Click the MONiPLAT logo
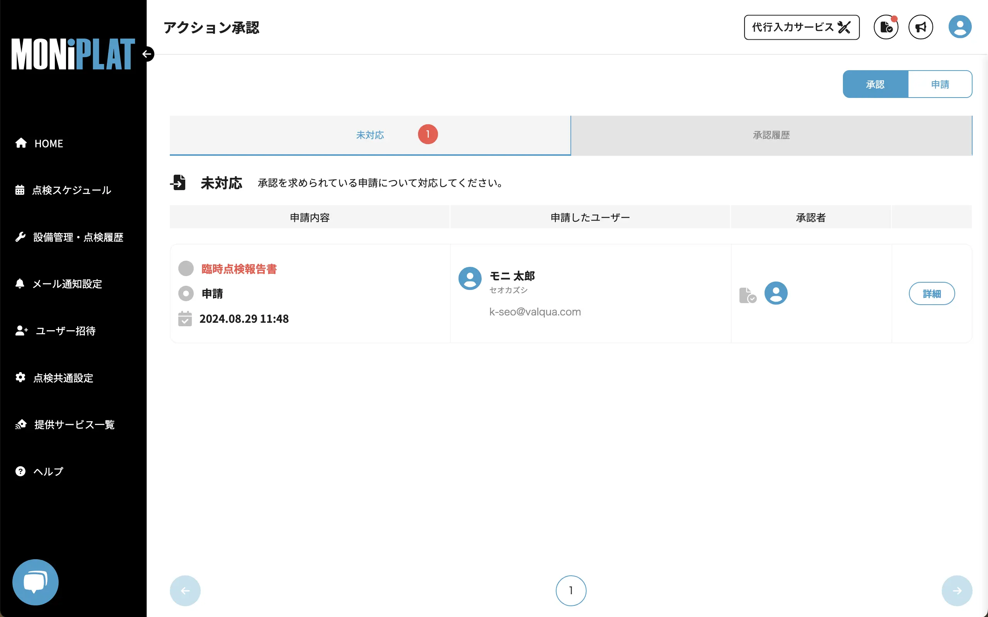The height and width of the screenshot is (617, 988). 73,54
